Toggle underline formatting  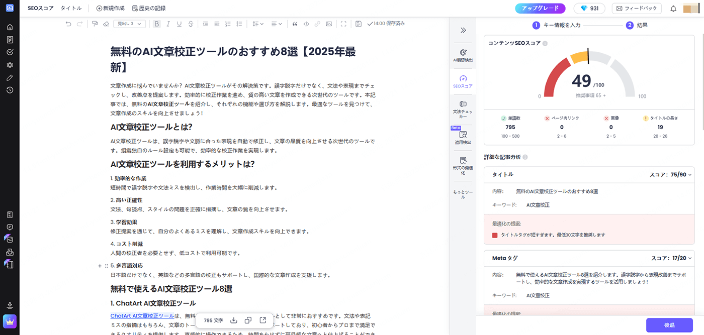pos(179,24)
